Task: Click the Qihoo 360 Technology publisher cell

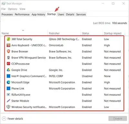Action: pyautogui.click(x=64, y=39)
